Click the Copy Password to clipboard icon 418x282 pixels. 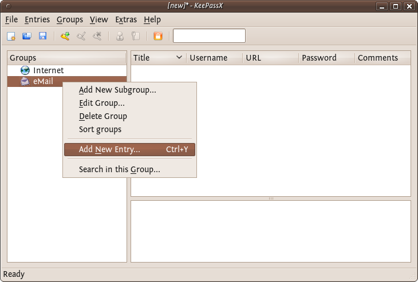tap(136, 36)
